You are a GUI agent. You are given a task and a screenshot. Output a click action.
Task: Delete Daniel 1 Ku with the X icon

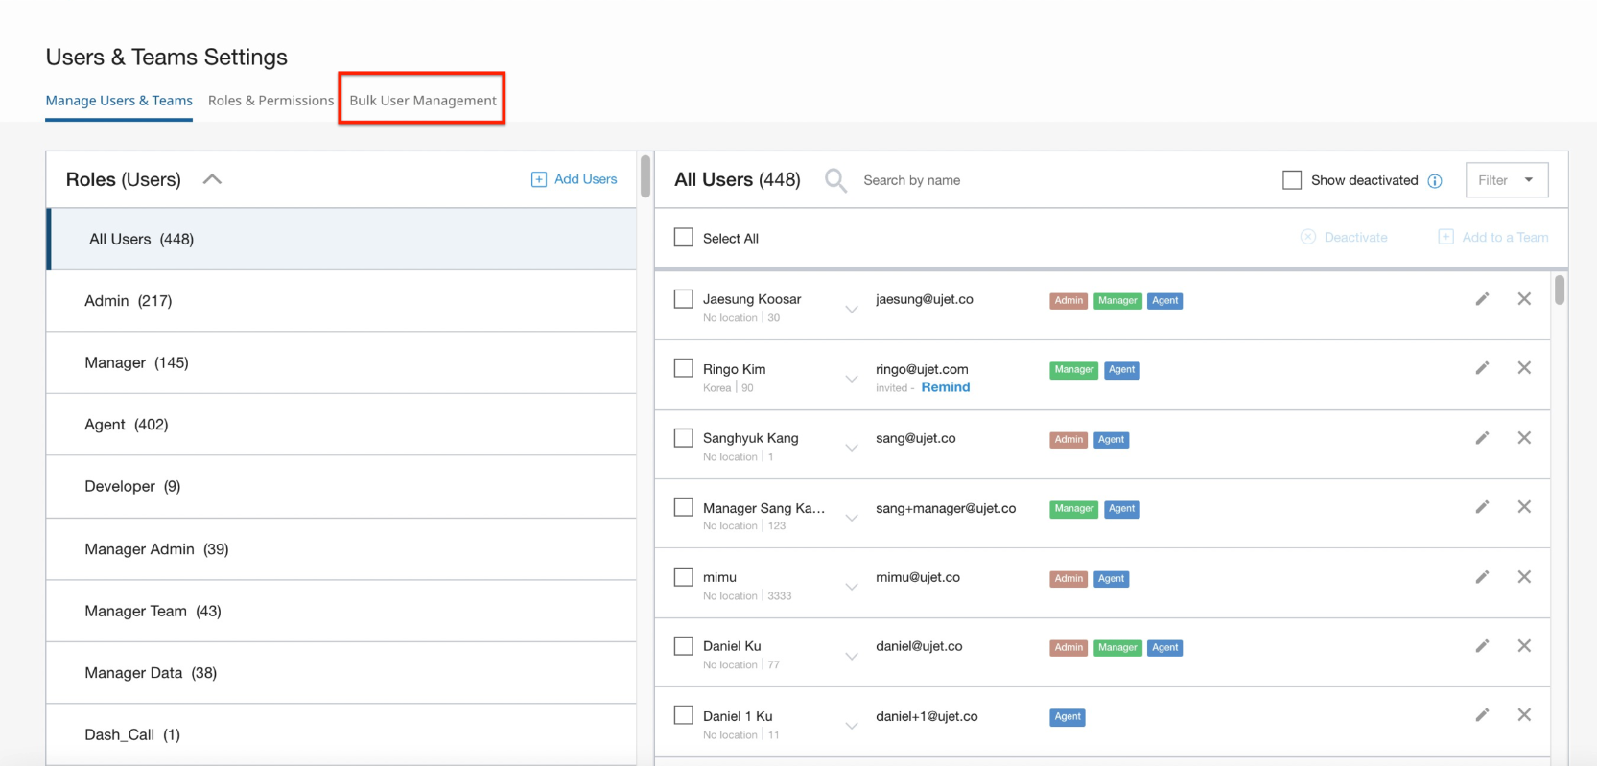point(1524,715)
